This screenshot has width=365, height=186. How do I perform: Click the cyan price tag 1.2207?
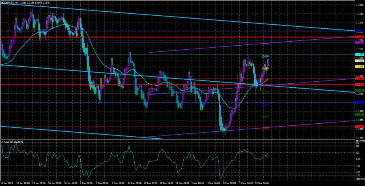coord(360,54)
